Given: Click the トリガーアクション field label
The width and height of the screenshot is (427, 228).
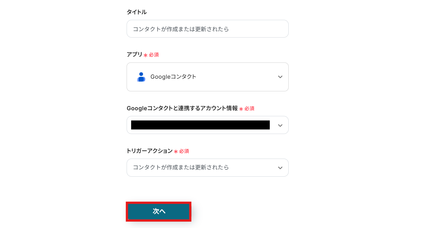Looking at the screenshot, I should pos(149,151).
